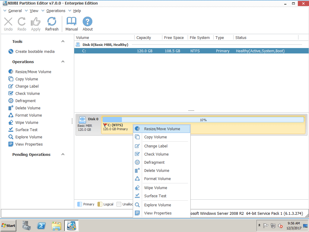This screenshot has height=232, width=309.
Task: Click the Start button
Action: click(8, 225)
